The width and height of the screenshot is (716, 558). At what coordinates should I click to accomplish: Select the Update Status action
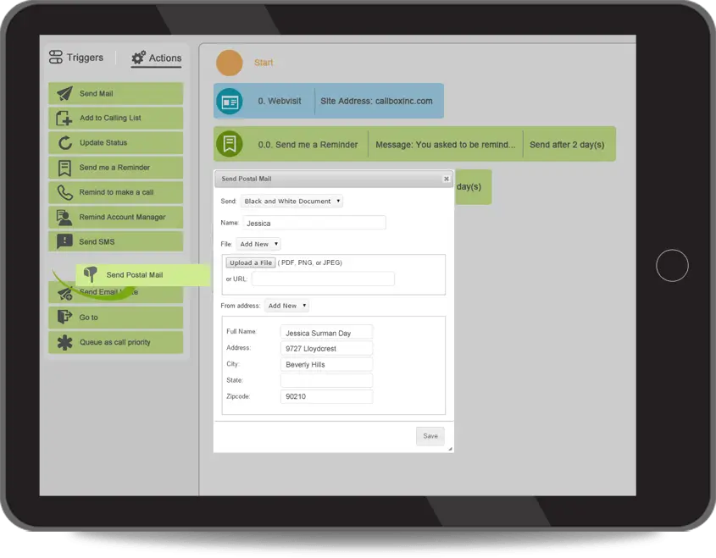coord(115,143)
